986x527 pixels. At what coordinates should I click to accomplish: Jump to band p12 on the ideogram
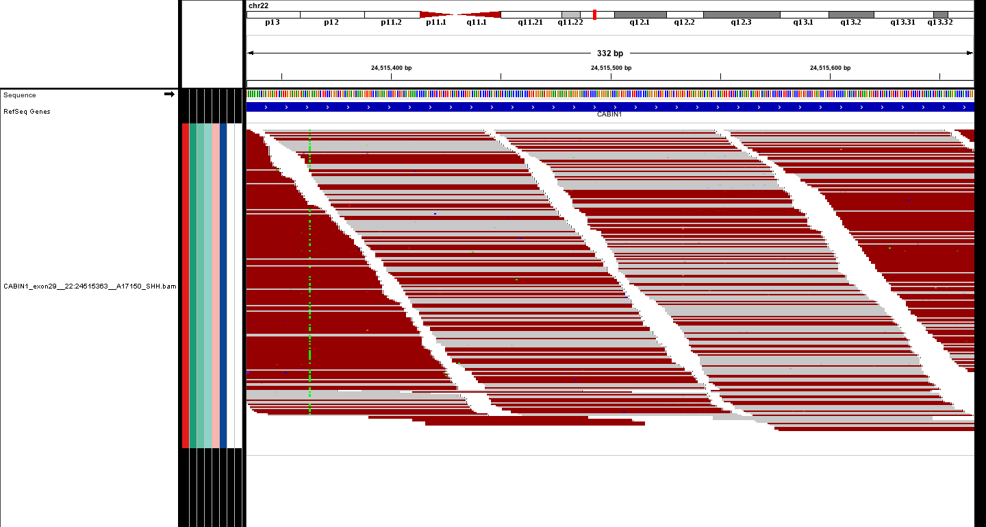coord(332,14)
